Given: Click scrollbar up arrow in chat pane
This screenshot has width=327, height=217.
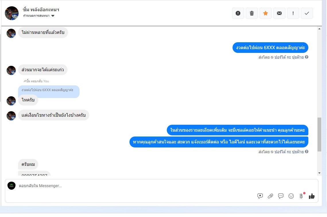Looking at the screenshot, I should (319, 29).
